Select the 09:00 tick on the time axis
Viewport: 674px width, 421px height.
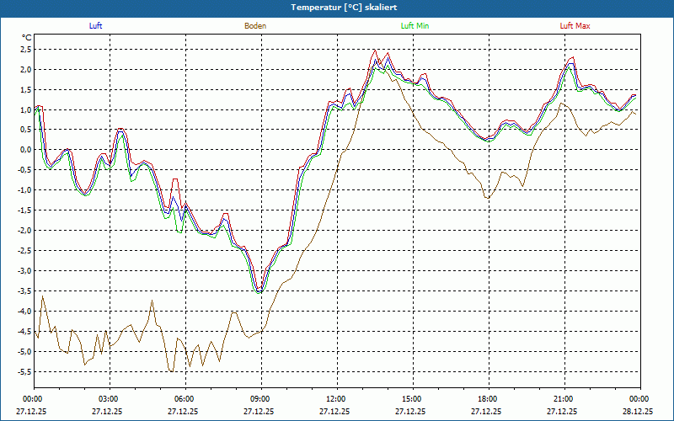pos(260,399)
